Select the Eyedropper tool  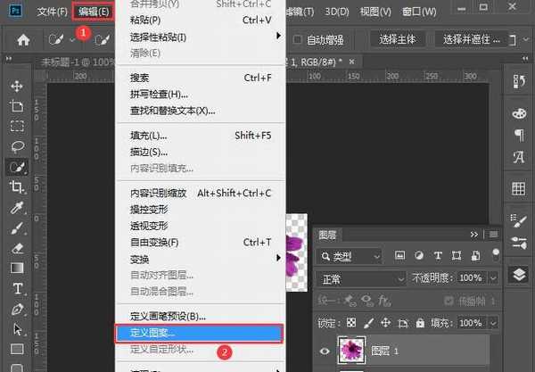tap(17, 208)
